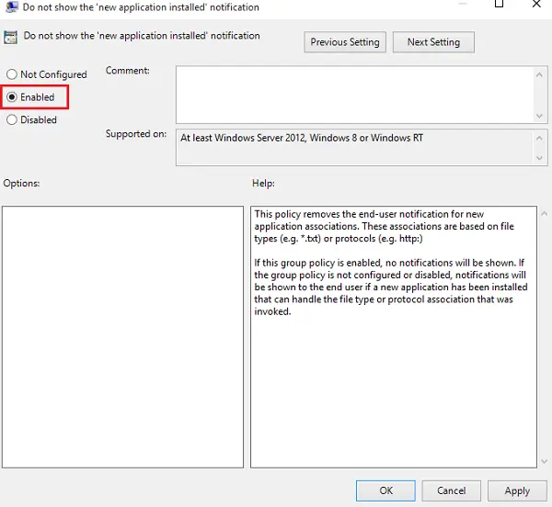Click the 'At least Windows Server 2012' text
The height and width of the screenshot is (507, 552).
pos(302,138)
